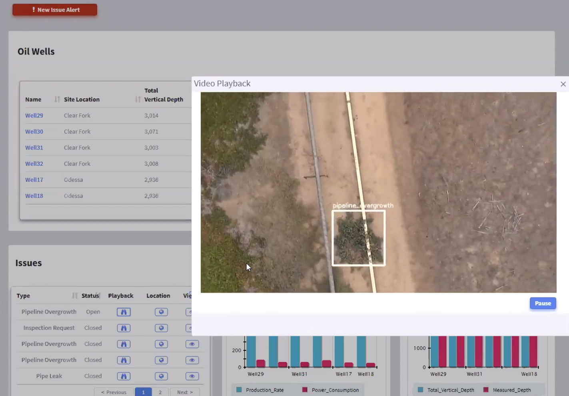Click Clear Fork location in Well29 row
The image size is (569, 396).
pyautogui.click(x=77, y=115)
